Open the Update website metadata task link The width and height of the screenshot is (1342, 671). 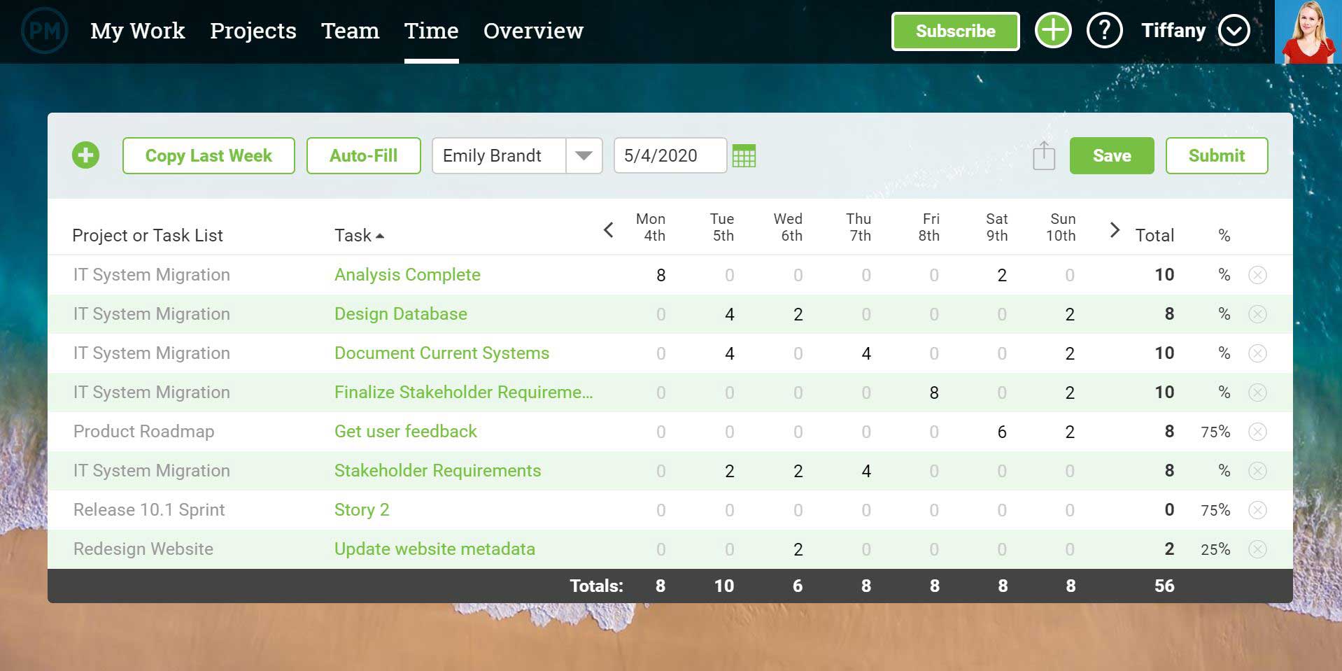click(435, 549)
